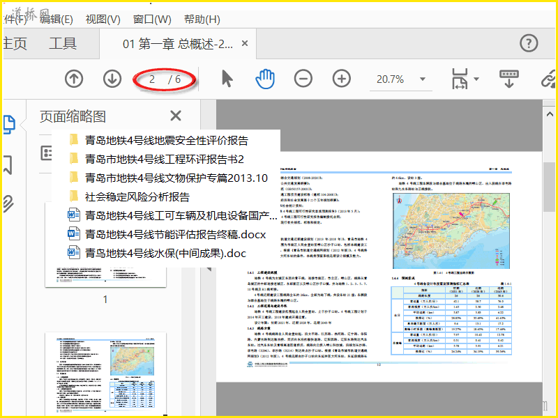Click the document vertical scrollbar thumb
This screenshot has height=418, width=558.
(550, 187)
